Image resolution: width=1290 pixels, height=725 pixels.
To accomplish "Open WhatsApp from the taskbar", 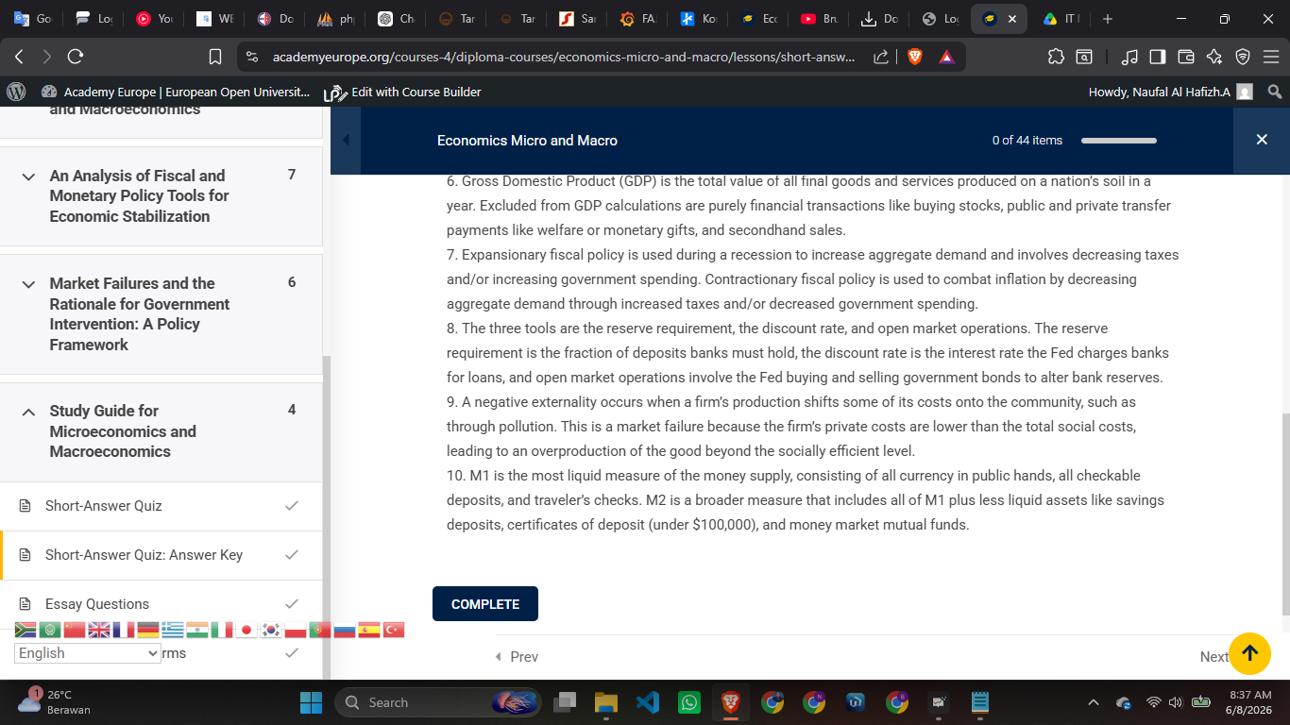I will [689, 702].
